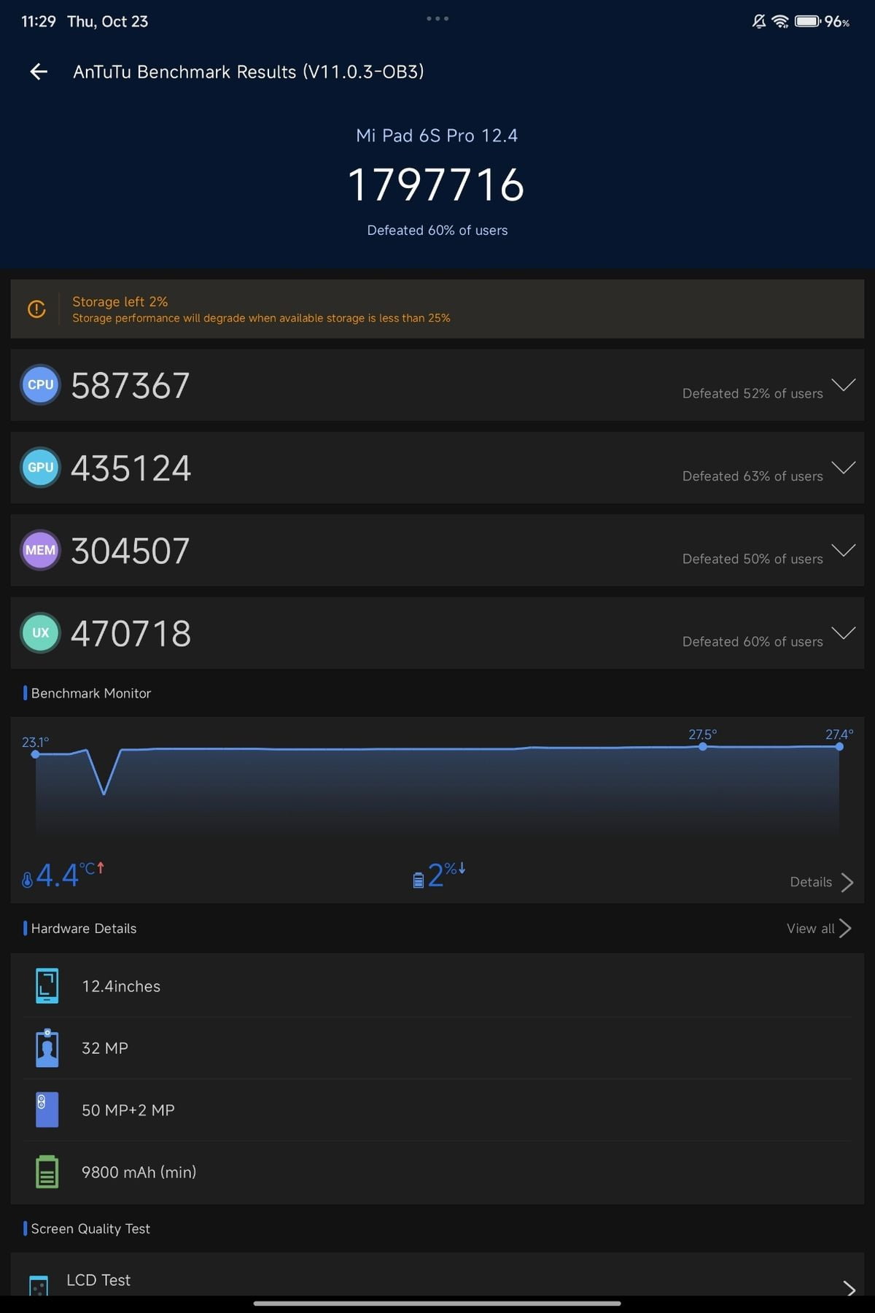The height and width of the screenshot is (1313, 875).
Task: Tap the Mi Pad 6S Pro 12.4 device name
Action: point(437,136)
